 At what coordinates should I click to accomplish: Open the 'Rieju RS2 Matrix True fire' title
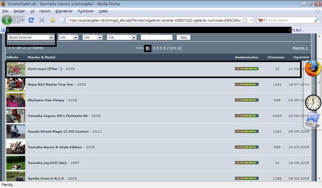[x=50, y=84]
